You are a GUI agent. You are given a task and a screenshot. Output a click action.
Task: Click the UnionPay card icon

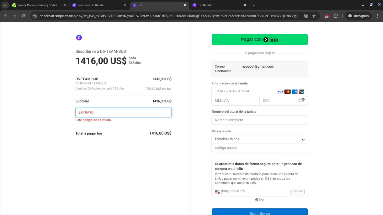302,92
